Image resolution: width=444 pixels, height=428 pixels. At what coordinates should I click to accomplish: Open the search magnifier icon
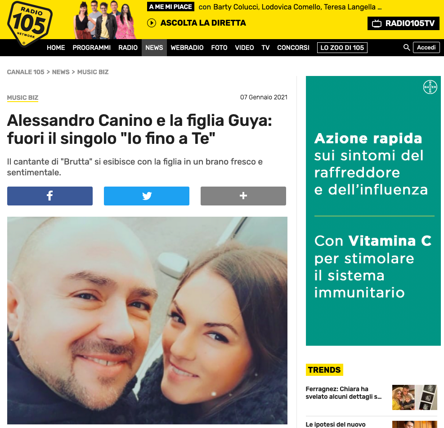point(406,47)
